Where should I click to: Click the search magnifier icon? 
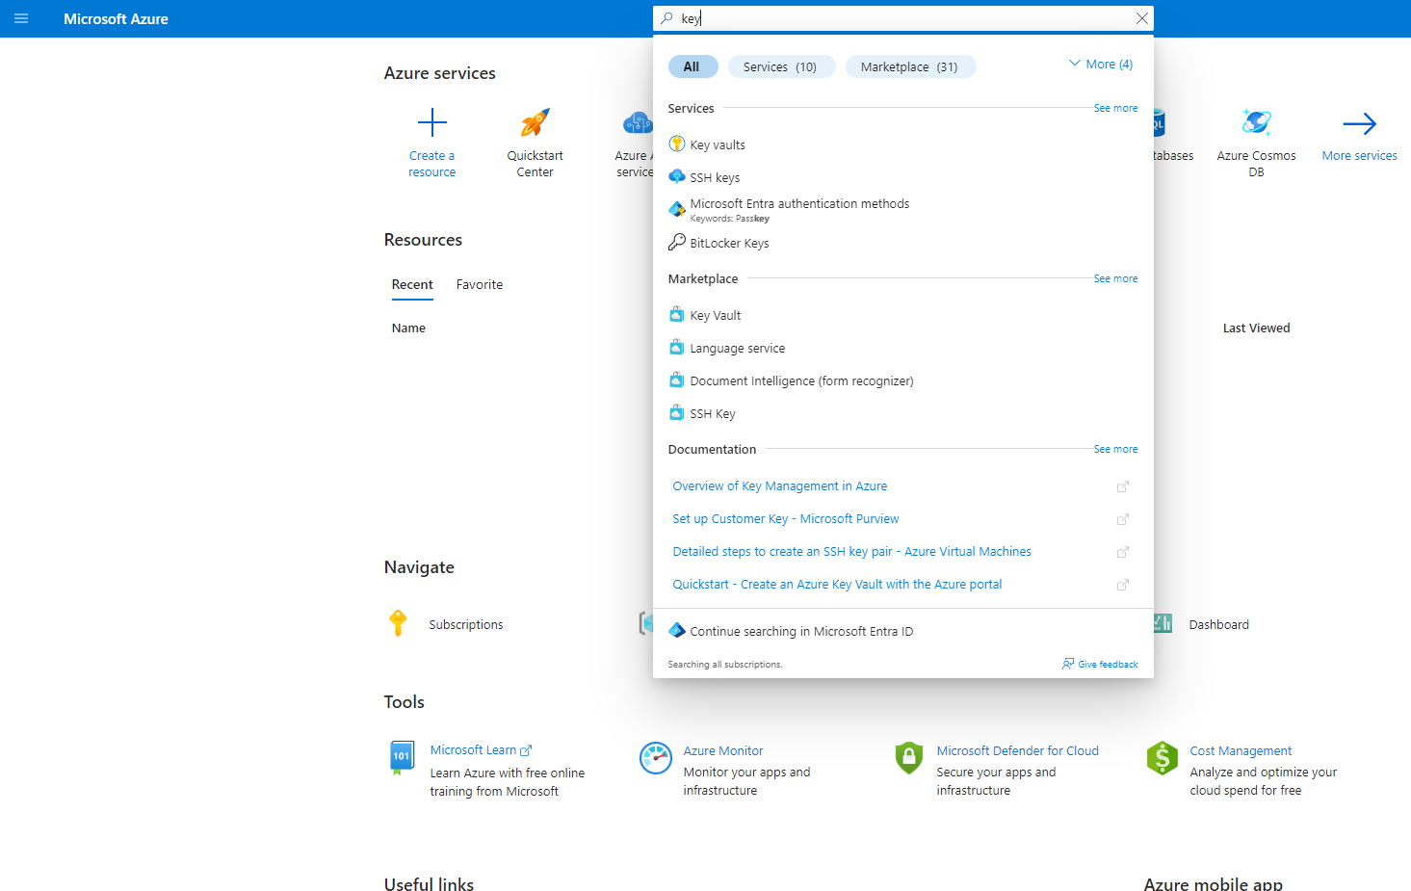(666, 18)
